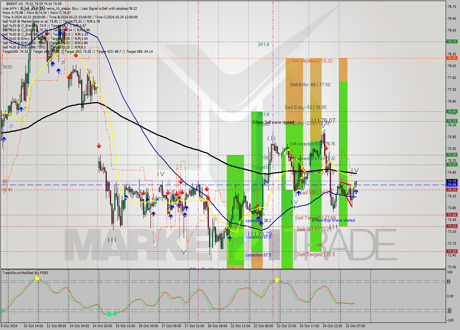Click the '25 Oct 07:00' time axis label

(x=356, y=326)
